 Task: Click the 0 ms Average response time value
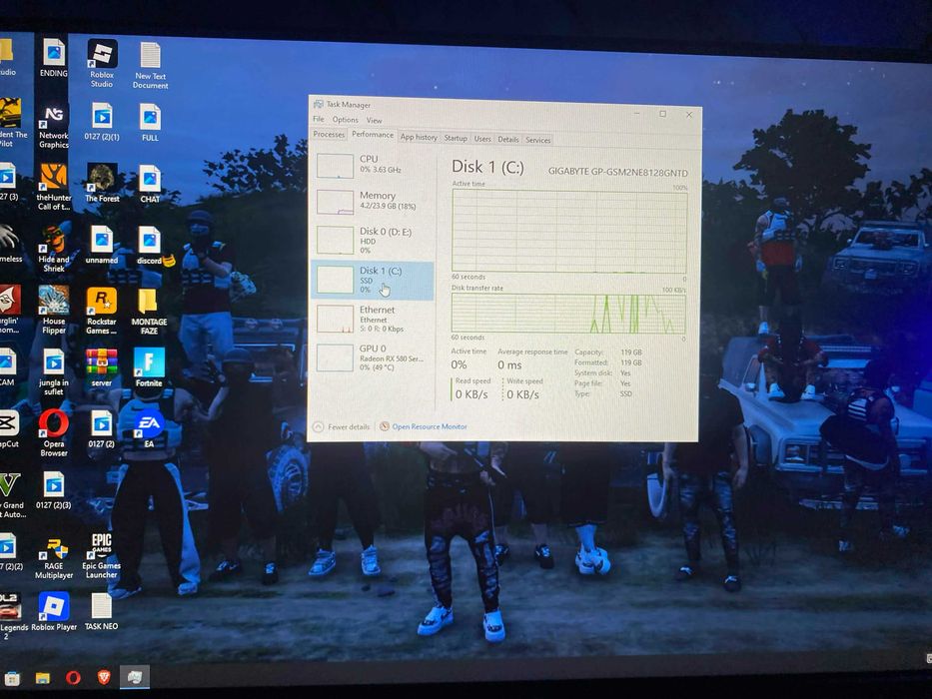(509, 364)
